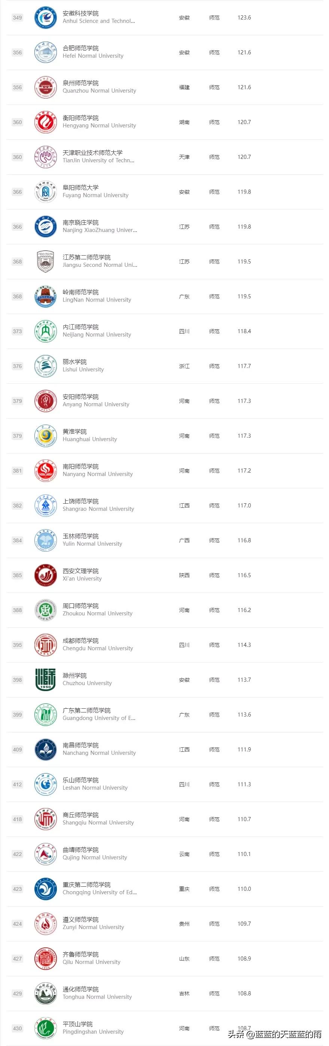Click the Pingdingshan University green emblem
Viewport: 329px width, 1046px height.
pos(45,1028)
